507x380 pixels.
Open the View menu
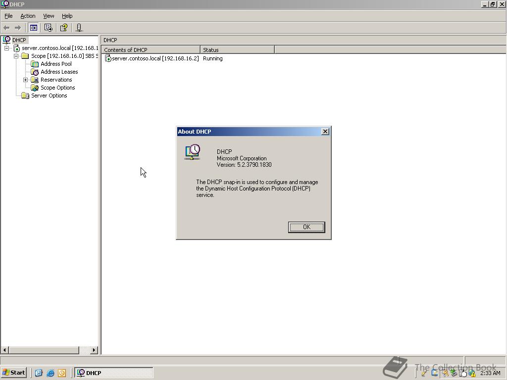click(49, 16)
